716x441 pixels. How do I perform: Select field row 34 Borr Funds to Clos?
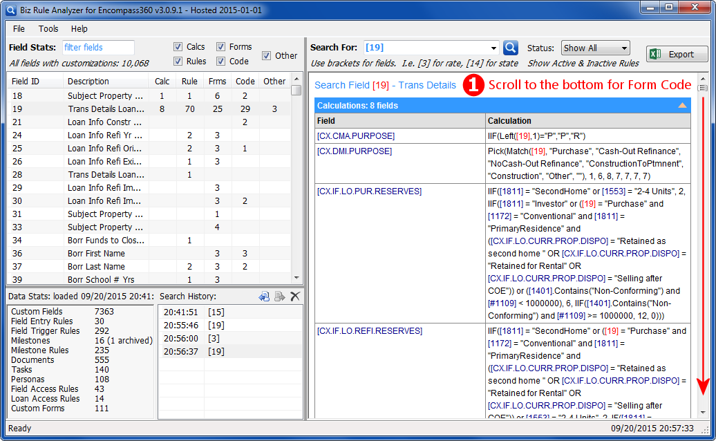[x=149, y=241]
